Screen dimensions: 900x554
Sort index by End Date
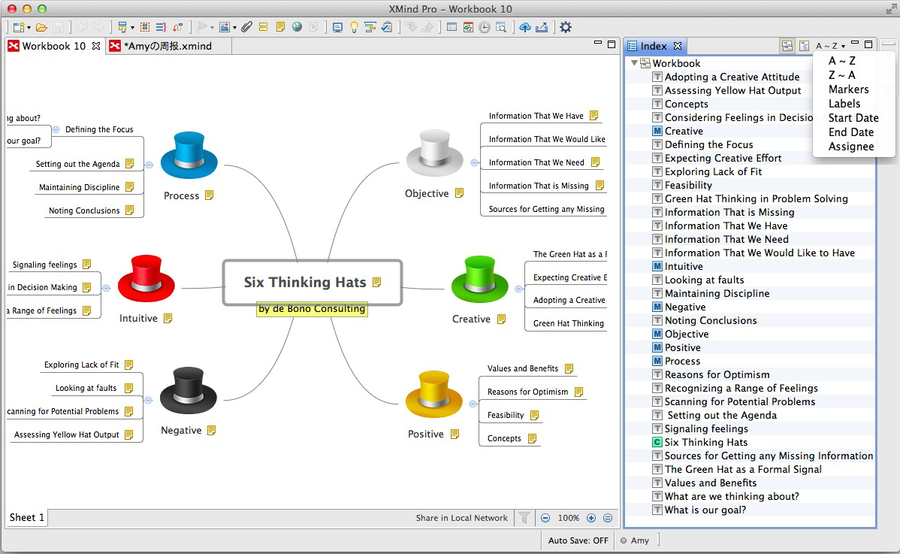point(850,132)
